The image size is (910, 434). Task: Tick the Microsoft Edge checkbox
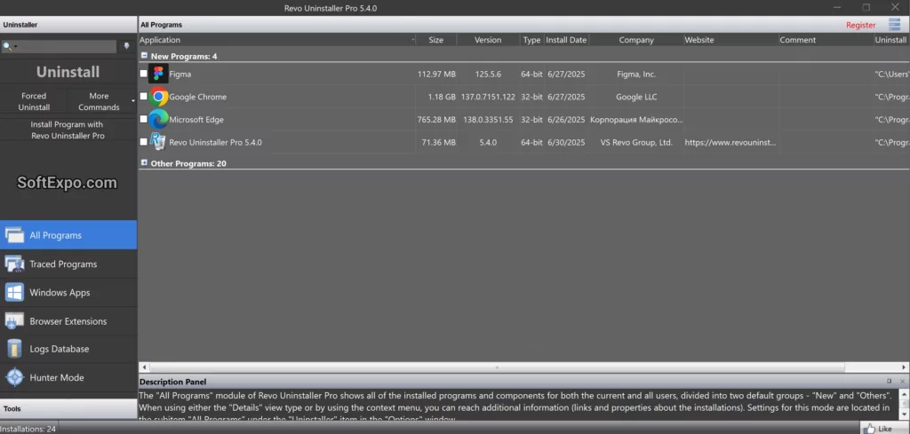click(x=144, y=119)
